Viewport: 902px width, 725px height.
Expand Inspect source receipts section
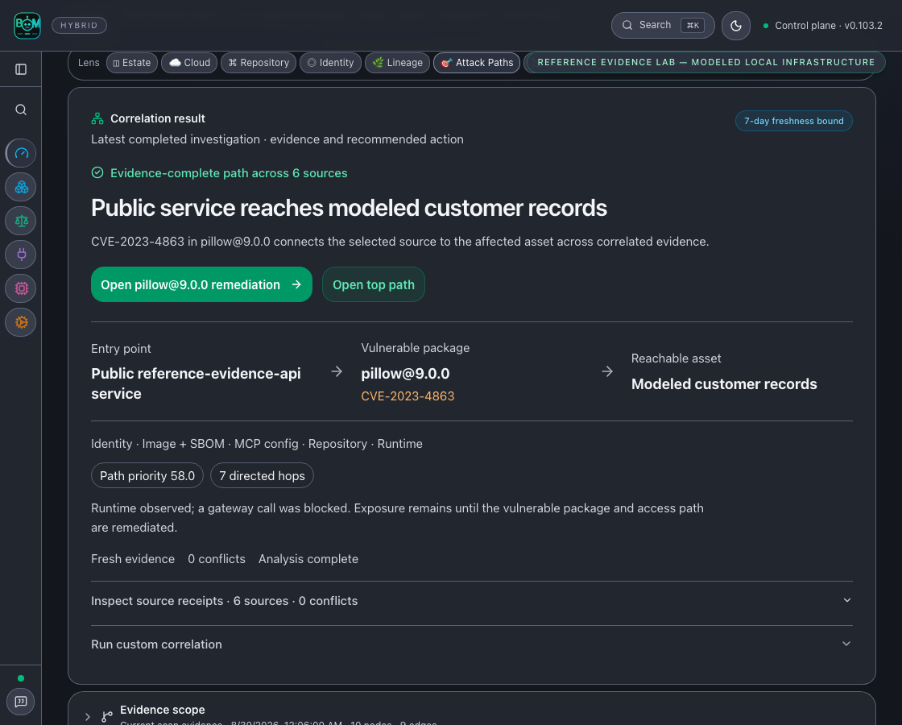pyautogui.click(x=472, y=601)
